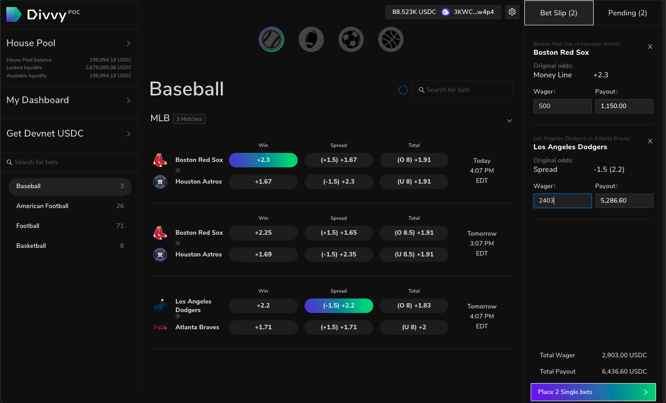
Task: Toggle Astros (-1.5) +2.3 spread bet
Action: (x=339, y=182)
